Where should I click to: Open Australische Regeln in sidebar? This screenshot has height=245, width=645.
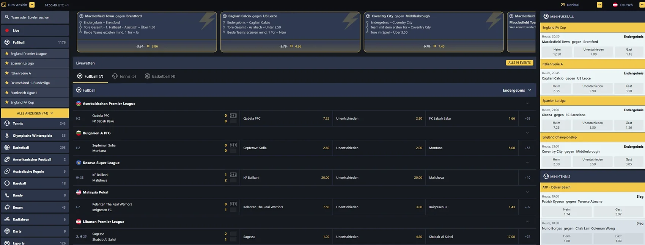[x=35, y=171]
